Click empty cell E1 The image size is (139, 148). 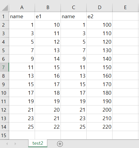125,16
